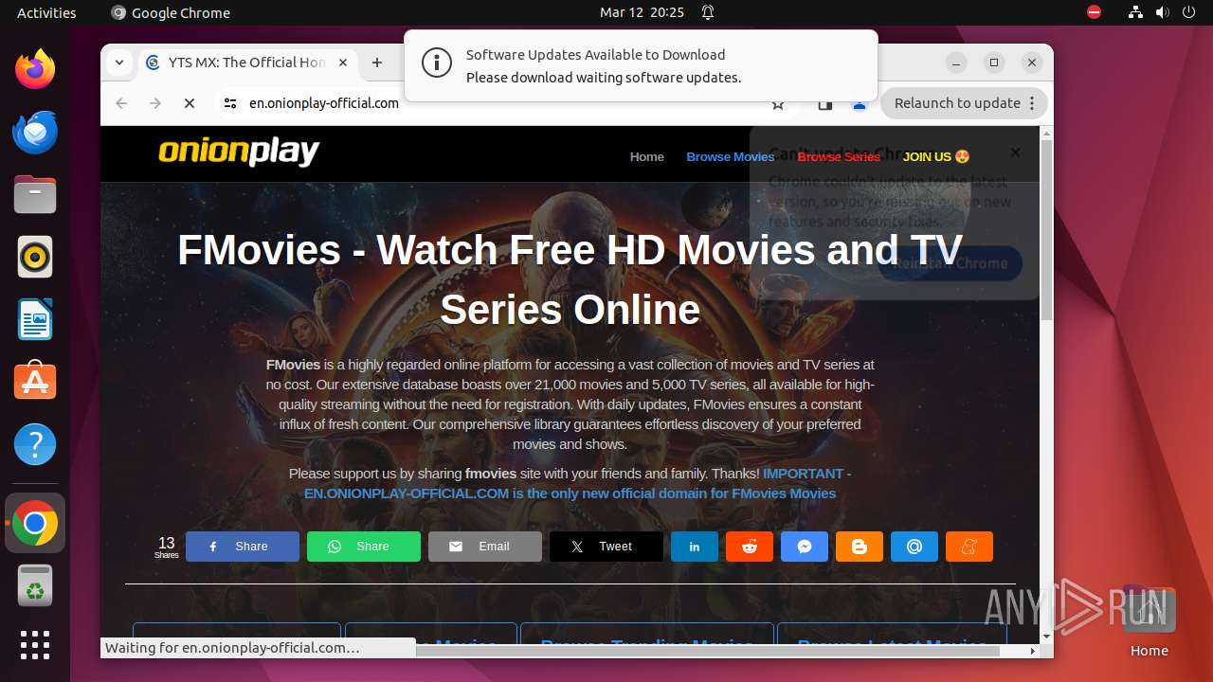Open Rhythmbox music player in dock
The height and width of the screenshot is (682, 1213).
(x=35, y=257)
